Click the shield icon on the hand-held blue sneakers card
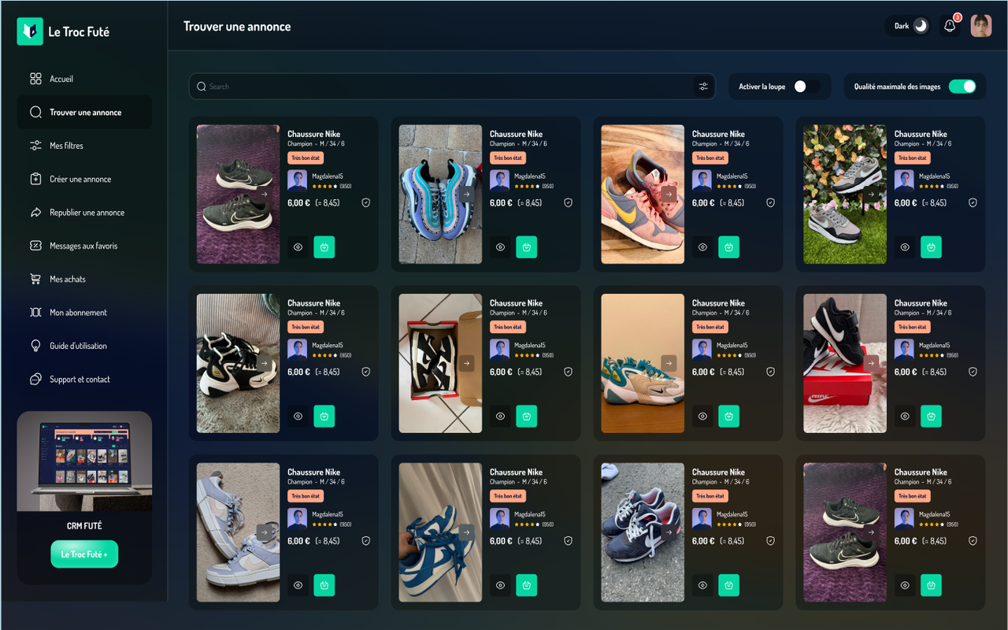Screen dimensions: 1008x630 point(568,541)
